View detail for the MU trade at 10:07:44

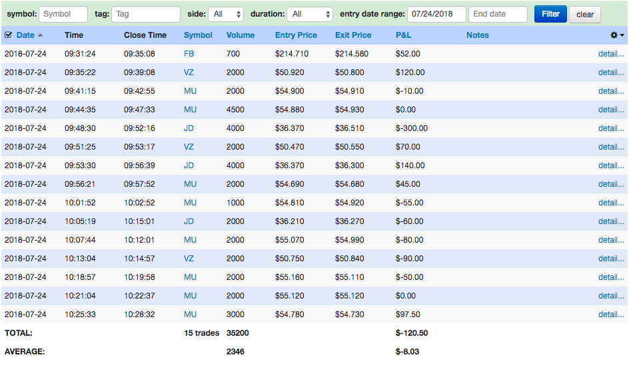611,240
